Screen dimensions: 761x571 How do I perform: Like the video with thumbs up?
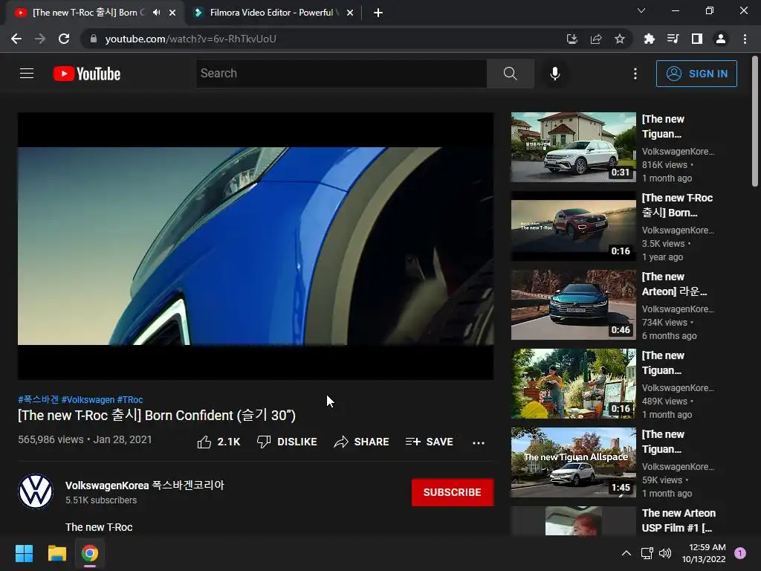pyautogui.click(x=218, y=442)
